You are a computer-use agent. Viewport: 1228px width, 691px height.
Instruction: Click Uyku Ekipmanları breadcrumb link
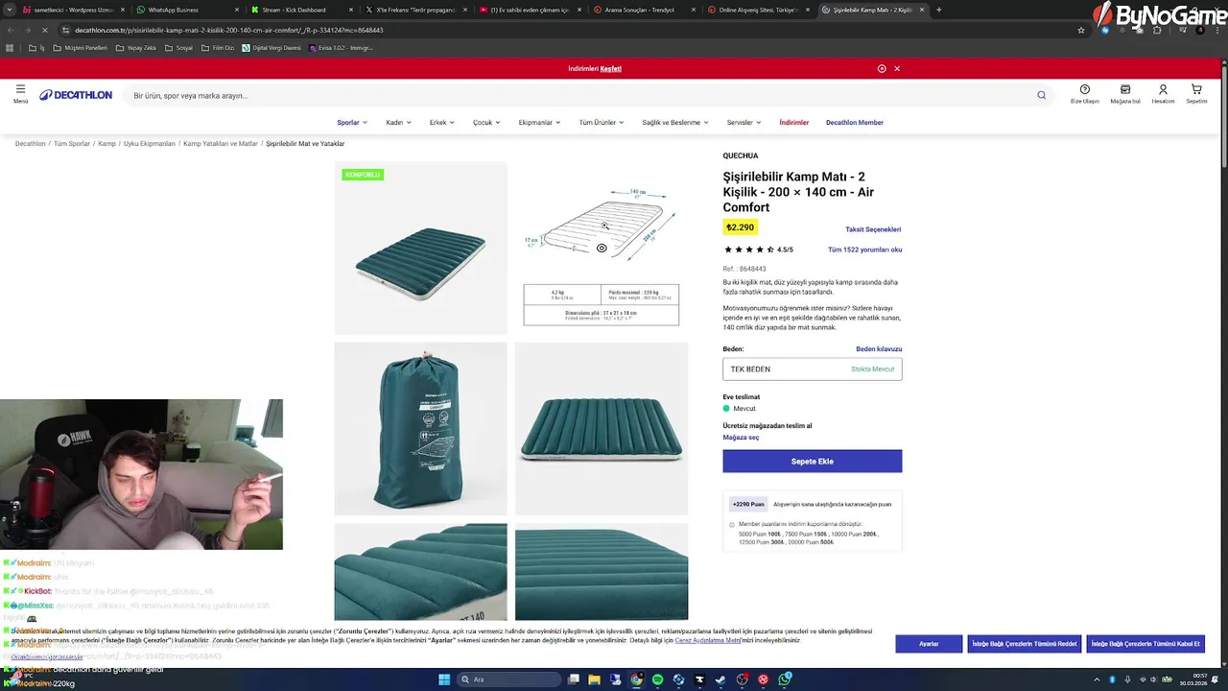(150, 144)
